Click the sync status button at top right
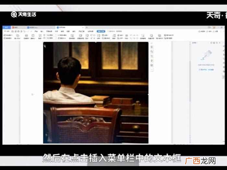The height and width of the screenshot is (170, 227). pos(202,31)
